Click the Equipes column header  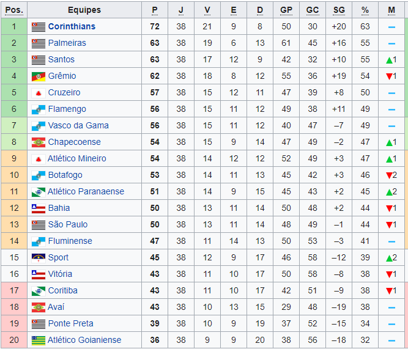click(84, 10)
